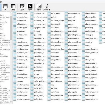This screenshot has width=105, height=105.
Task: Select the banned_names table icon
Action: (15, 42)
